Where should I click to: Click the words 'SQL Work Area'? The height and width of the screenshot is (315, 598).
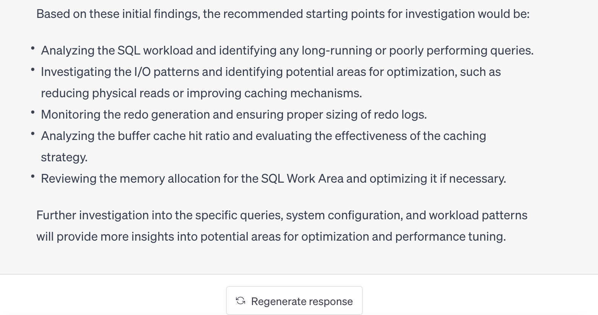(302, 178)
